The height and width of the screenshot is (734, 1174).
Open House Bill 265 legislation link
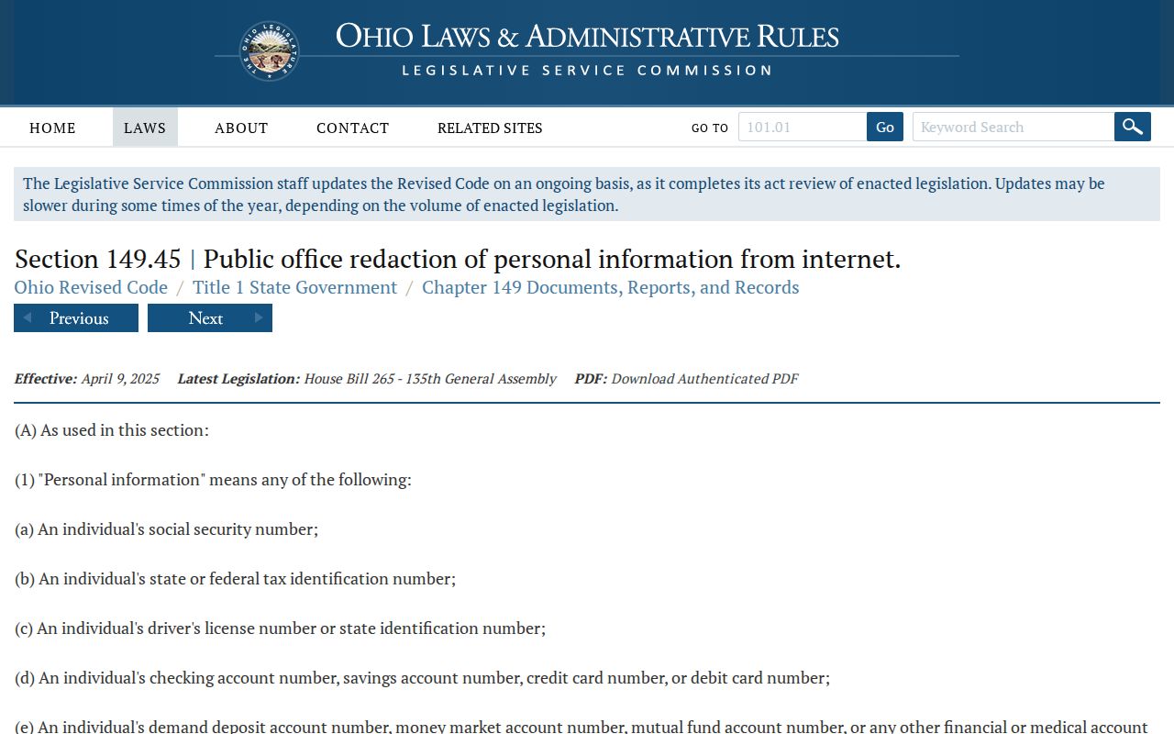(430, 378)
